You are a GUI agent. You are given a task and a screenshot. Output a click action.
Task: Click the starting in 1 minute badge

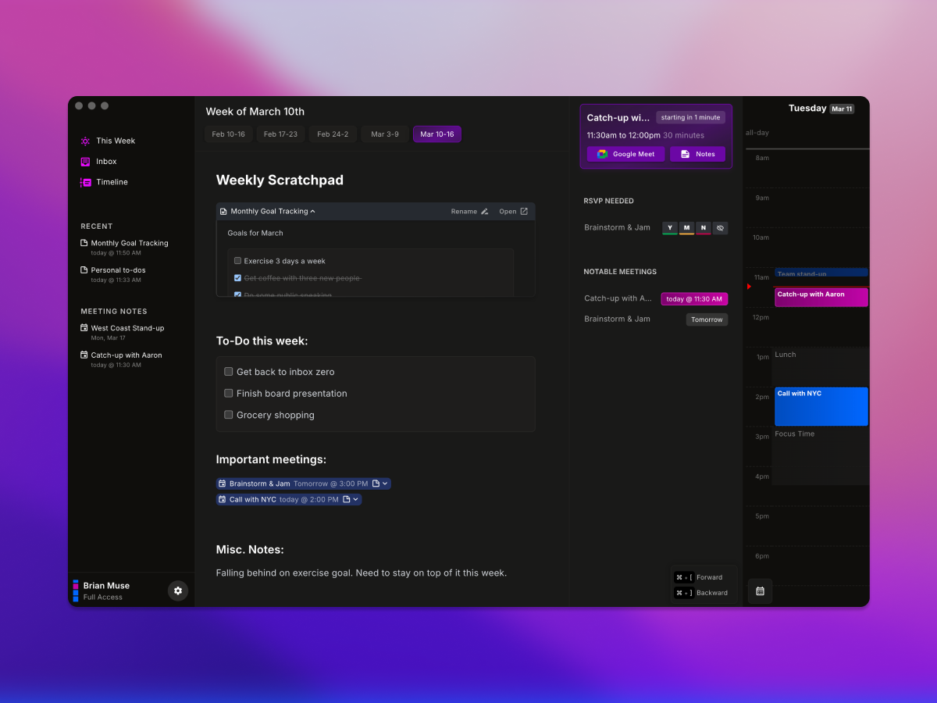(690, 118)
